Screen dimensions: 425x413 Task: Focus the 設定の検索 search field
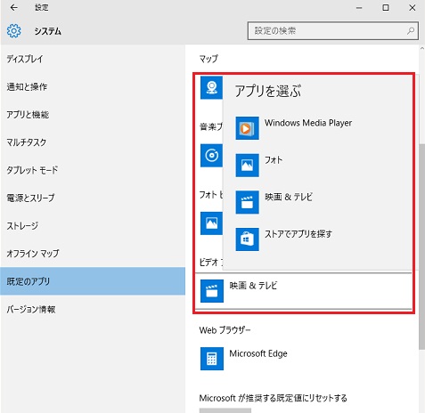(333, 30)
